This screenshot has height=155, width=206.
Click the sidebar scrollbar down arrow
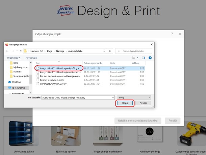[x=31, y=92]
